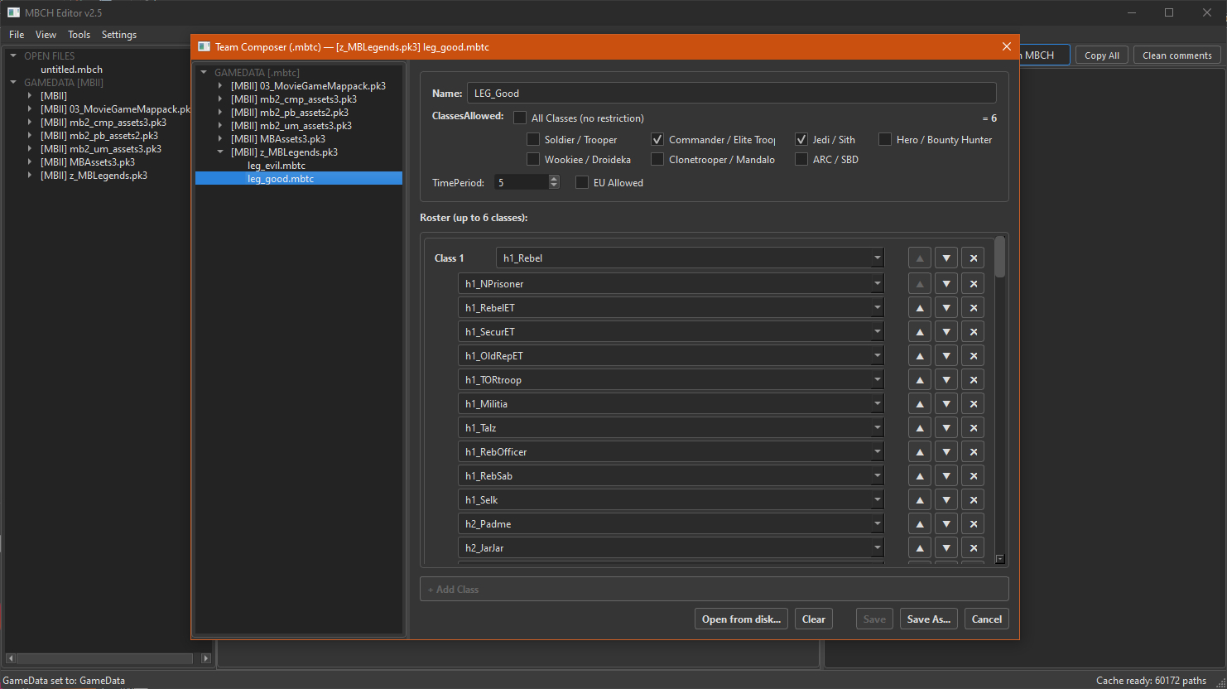Enable All Classes (no restriction) checkbox
The height and width of the screenshot is (689, 1227).
520,118
